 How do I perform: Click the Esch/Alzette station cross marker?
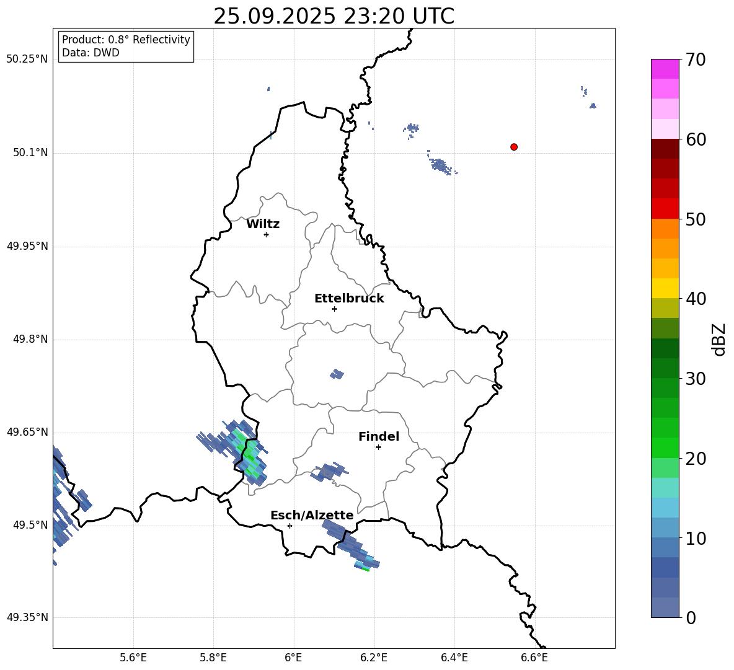290,526
